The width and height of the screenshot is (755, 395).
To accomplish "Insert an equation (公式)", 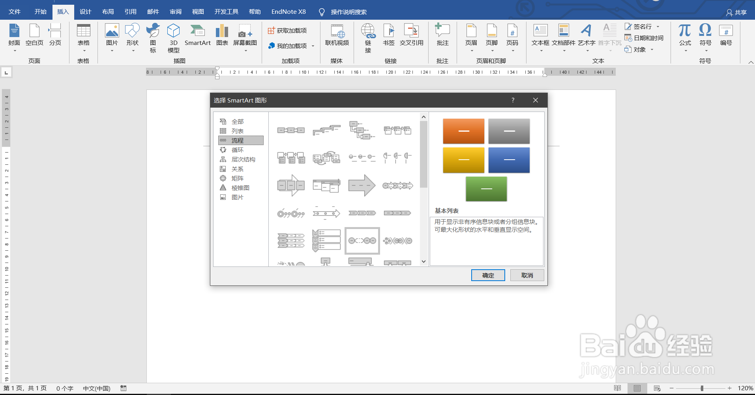I will pos(685,38).
